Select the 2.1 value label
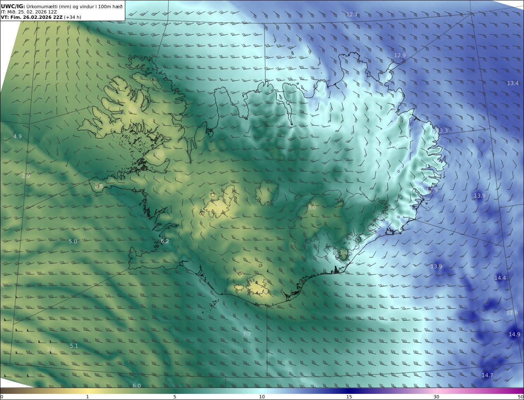The image size is (524, 400). pos(160,153)
